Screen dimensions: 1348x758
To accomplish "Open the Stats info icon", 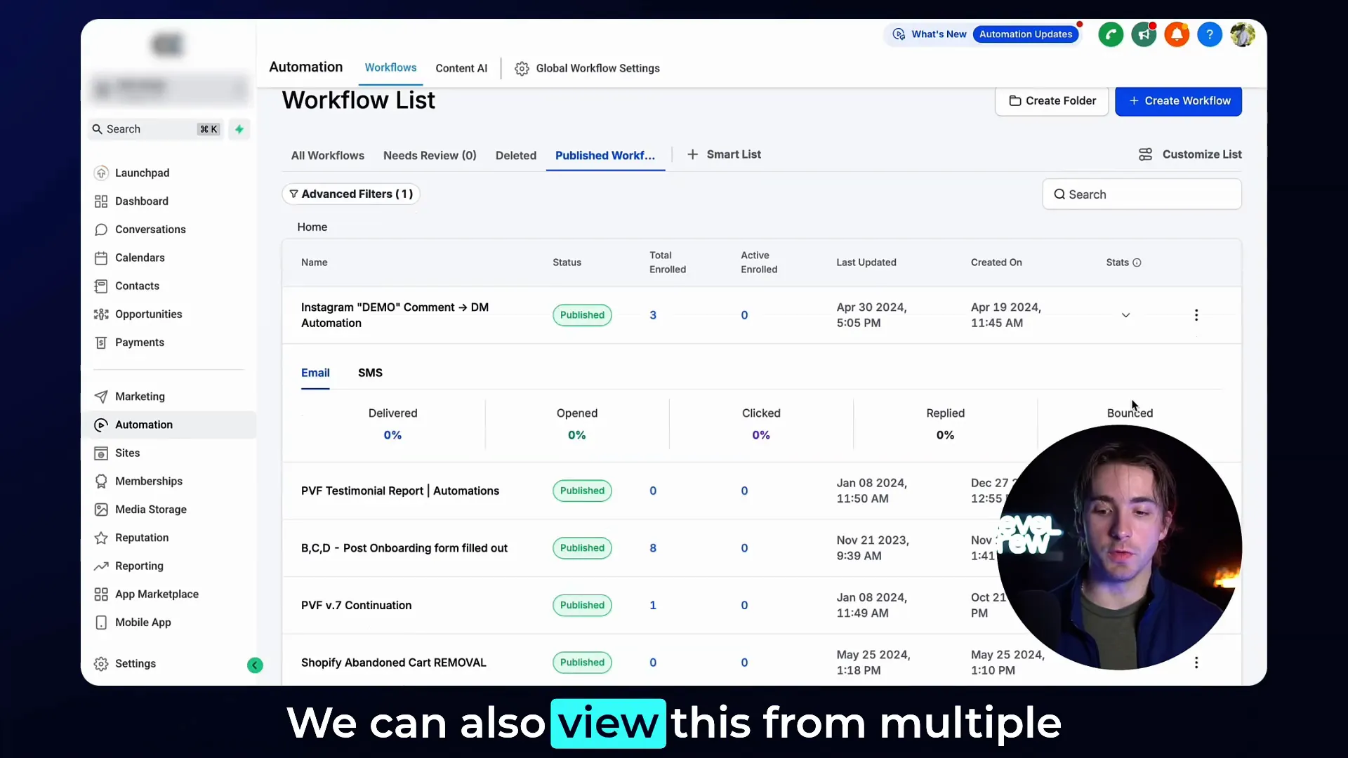I will (x=1137, y=262).
